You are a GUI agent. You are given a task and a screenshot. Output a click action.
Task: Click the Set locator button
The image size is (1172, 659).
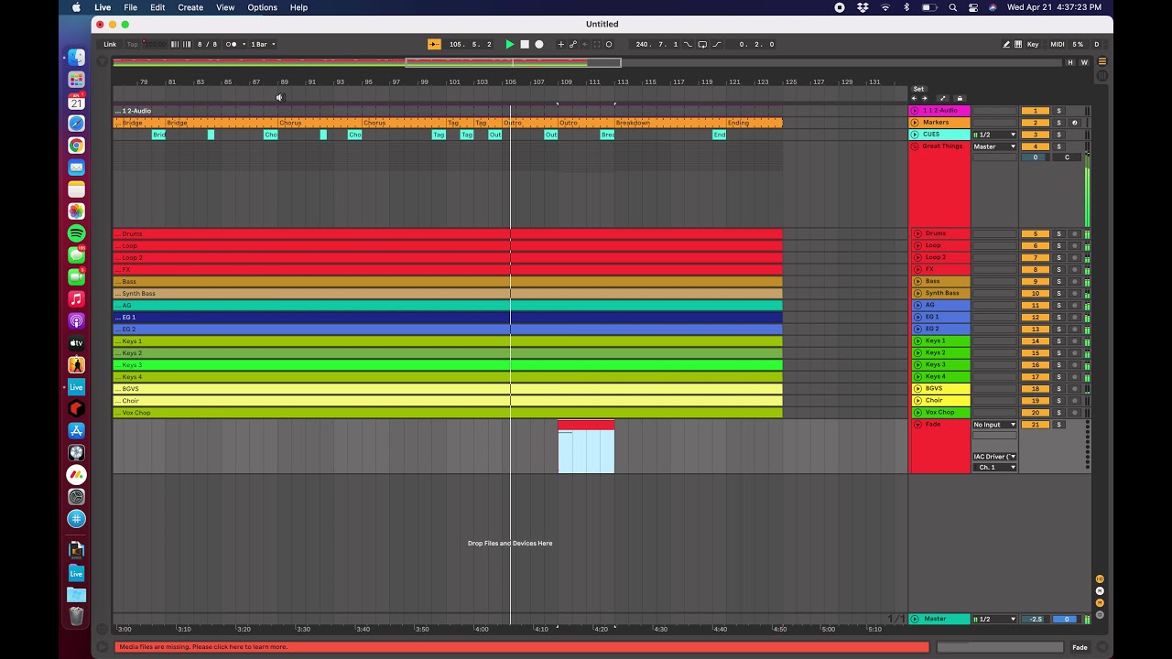point(918,89)
